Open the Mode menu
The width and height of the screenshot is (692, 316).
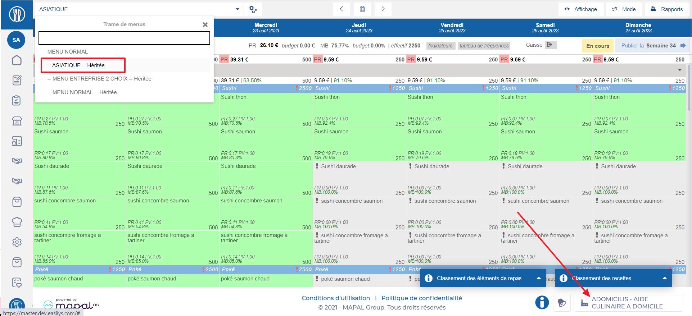pos(624,9)
